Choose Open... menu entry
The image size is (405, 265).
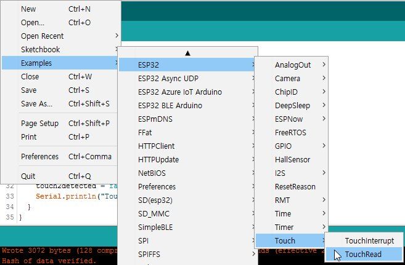click(x=60, y=23)
